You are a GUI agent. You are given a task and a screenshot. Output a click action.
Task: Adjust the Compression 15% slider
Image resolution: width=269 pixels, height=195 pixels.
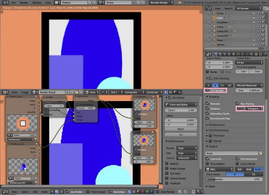(x=234, y=179)
